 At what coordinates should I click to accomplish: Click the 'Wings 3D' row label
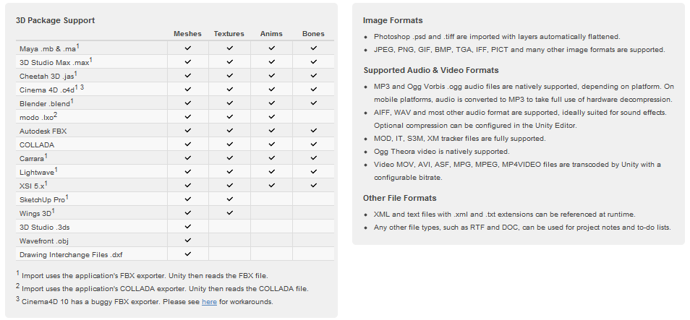pyautogui.click(x=37, y=213)
